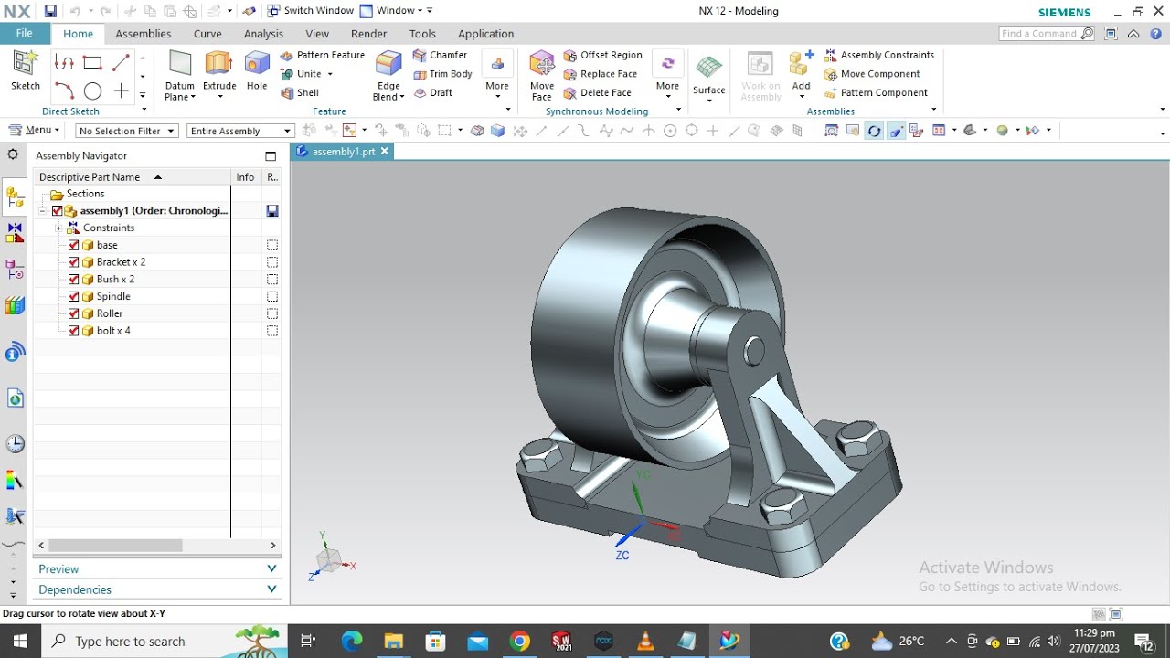Open the No Selection Filter dropdown
Image resolution: width=1170 pixels, height=658 pixels.
[126, 131]
